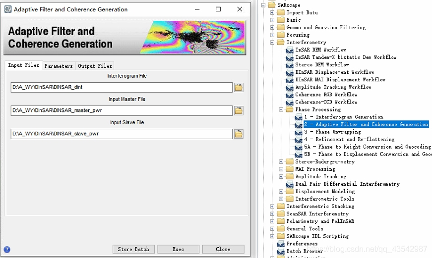Open help with the blue question mark
432x258 pixels.
point(7,250)
